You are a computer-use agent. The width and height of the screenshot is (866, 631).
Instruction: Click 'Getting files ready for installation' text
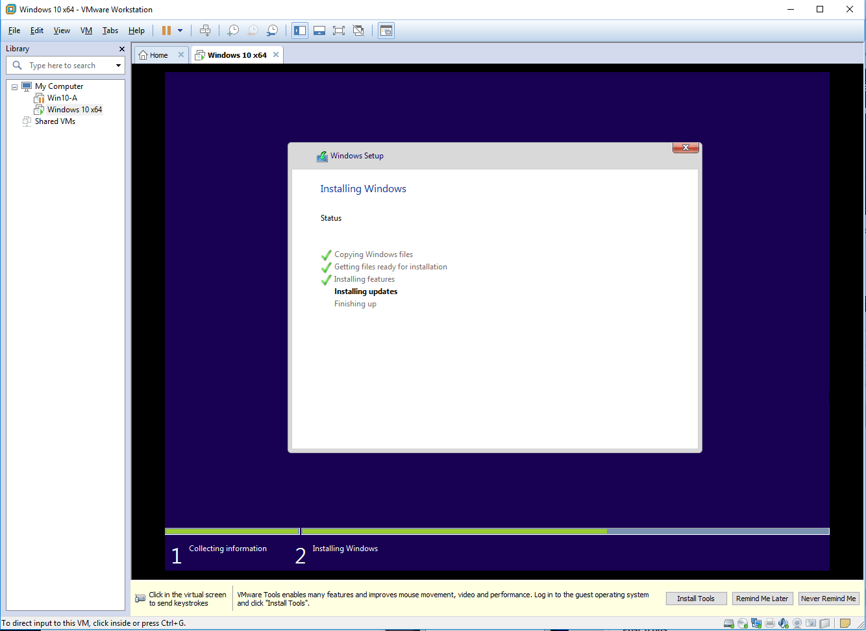(390, 267)
